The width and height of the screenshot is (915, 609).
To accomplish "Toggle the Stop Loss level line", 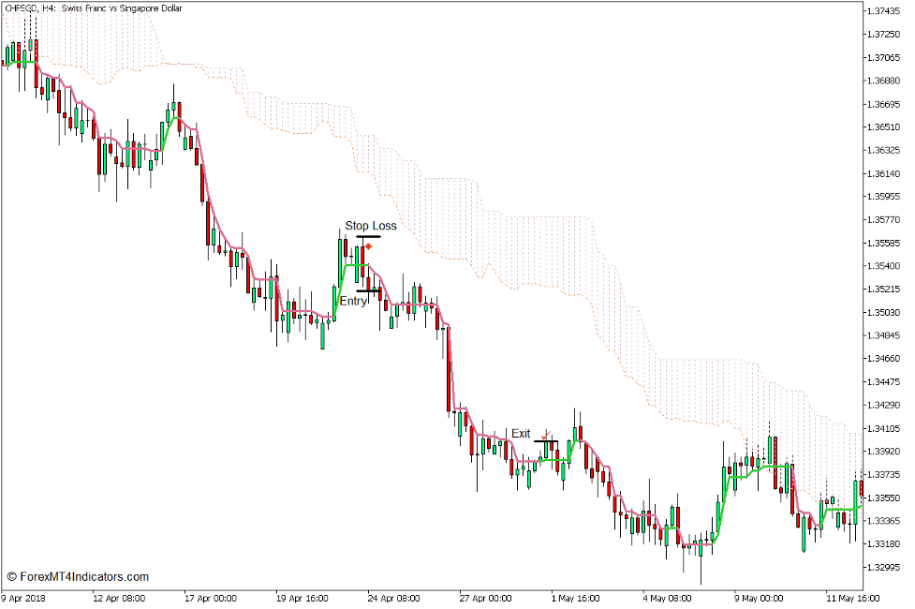I will [367, 236].
